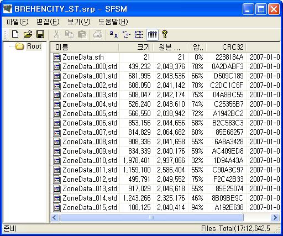Sort by CRC32 column header
This screenshot has height=236, width=283.
(227, 48)
